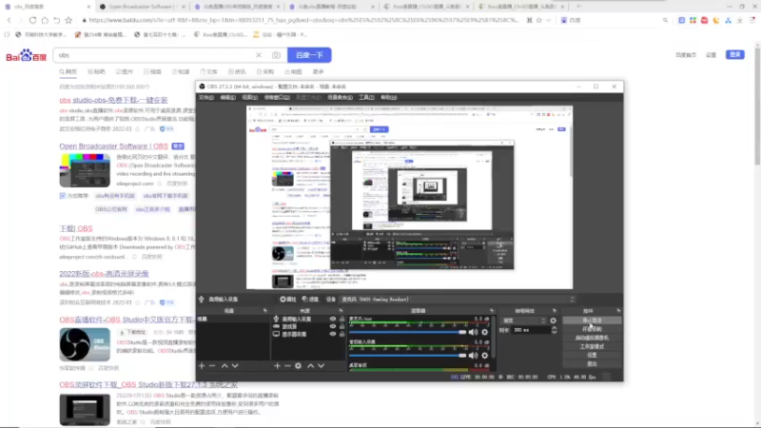Open the 更多 menu in Baidu search categories
This screenshot has width=761, height=428.
(x=318, y=72)
